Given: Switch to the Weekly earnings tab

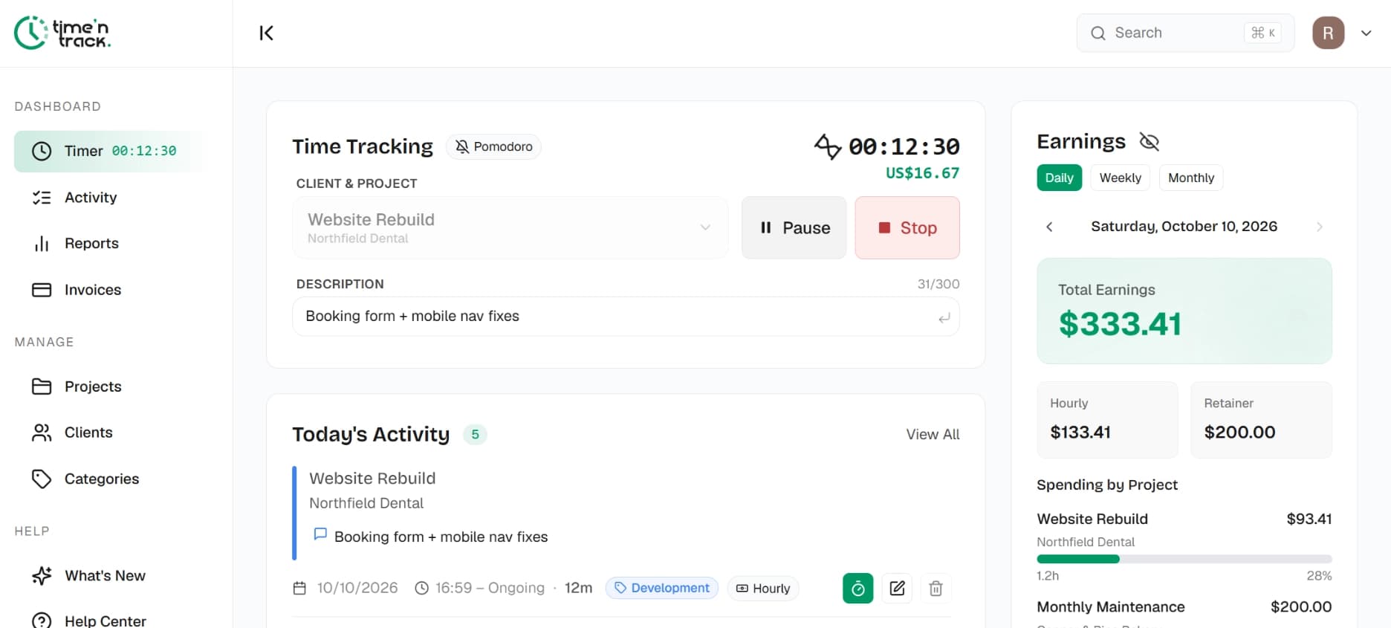Looking at the screenshot, I should (x=1120, y=178).
